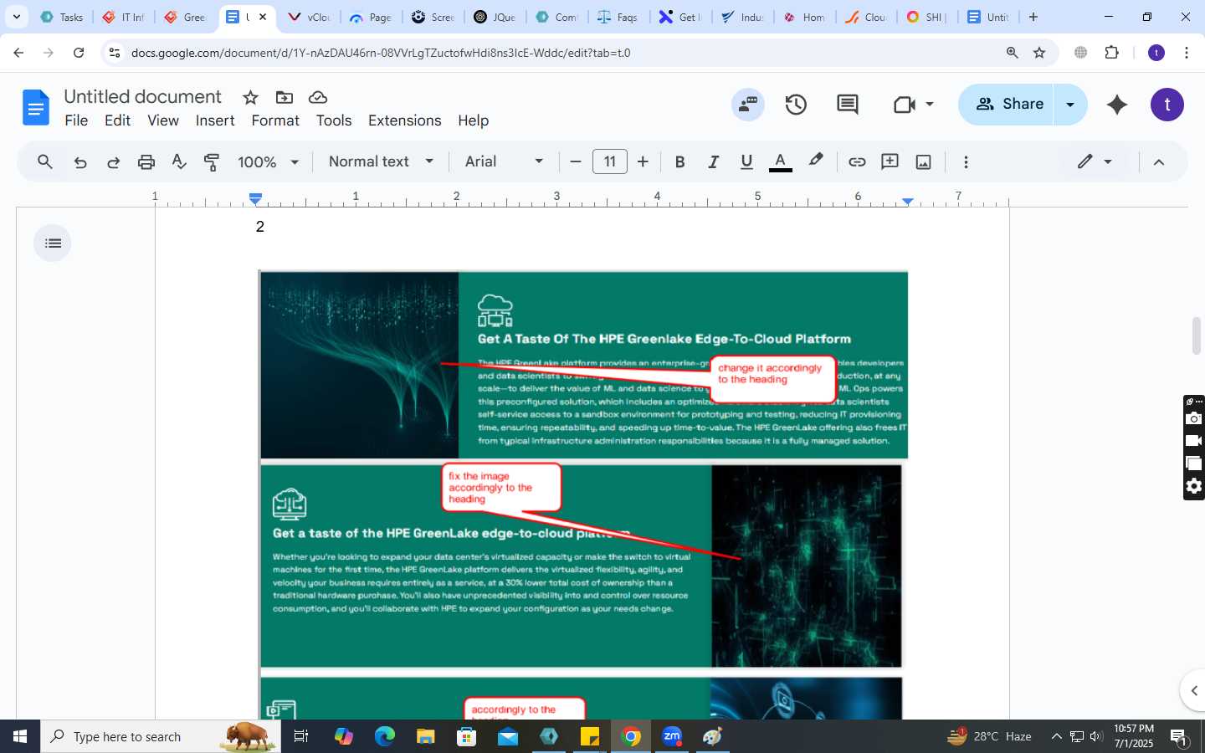Switch to the Tasks browser tab
This screenshot has height=753, width=1205.
click(x=62, y=17)
